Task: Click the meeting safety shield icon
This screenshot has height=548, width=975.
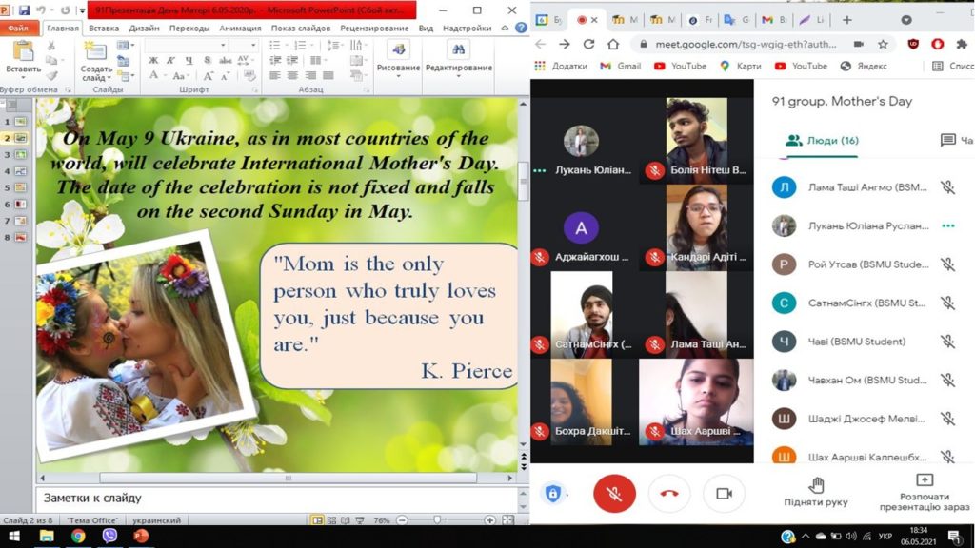Action: click(552, 493)
